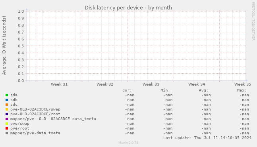This screenshot has height=147, width=257.
Task: Click the dark blue pve-OLD-02AC3DCE/root swatch
Action: pos(7,114)
